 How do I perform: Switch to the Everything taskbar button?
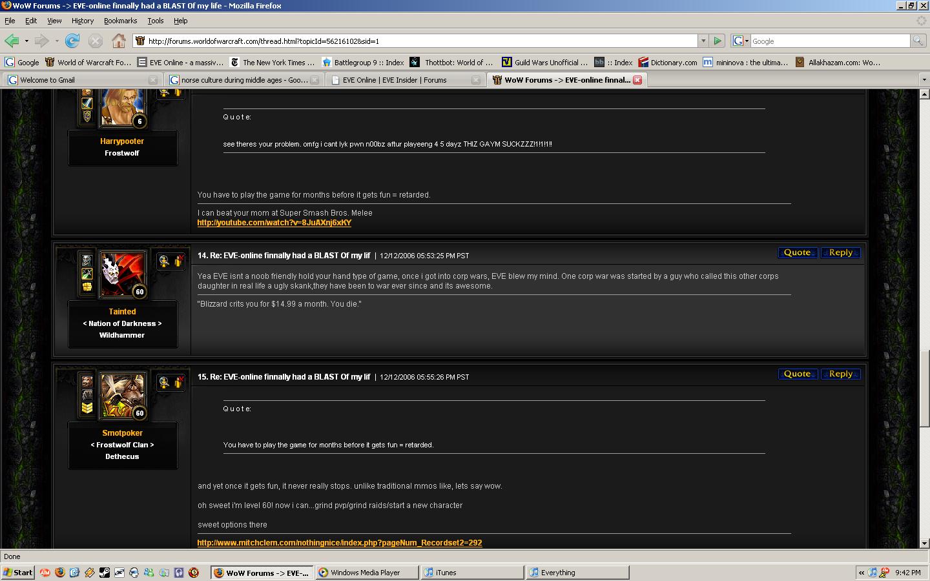577,573
